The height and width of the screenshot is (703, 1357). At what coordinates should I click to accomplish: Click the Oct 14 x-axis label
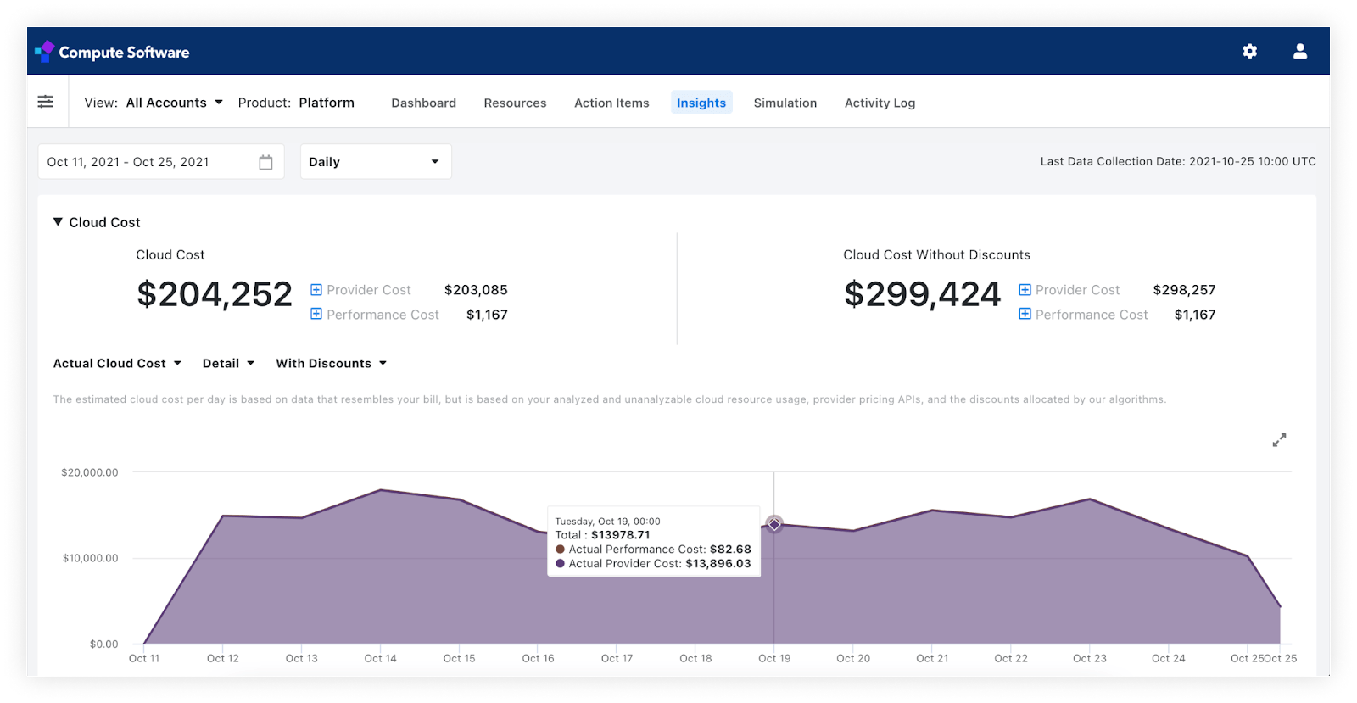[x=380, y=658]
